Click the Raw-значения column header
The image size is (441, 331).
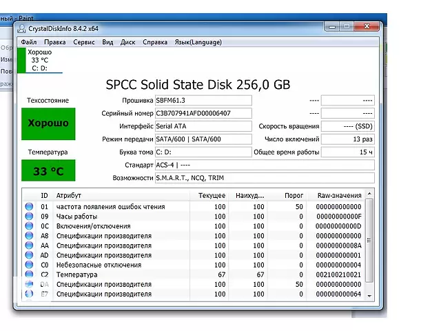coord(339,195)
